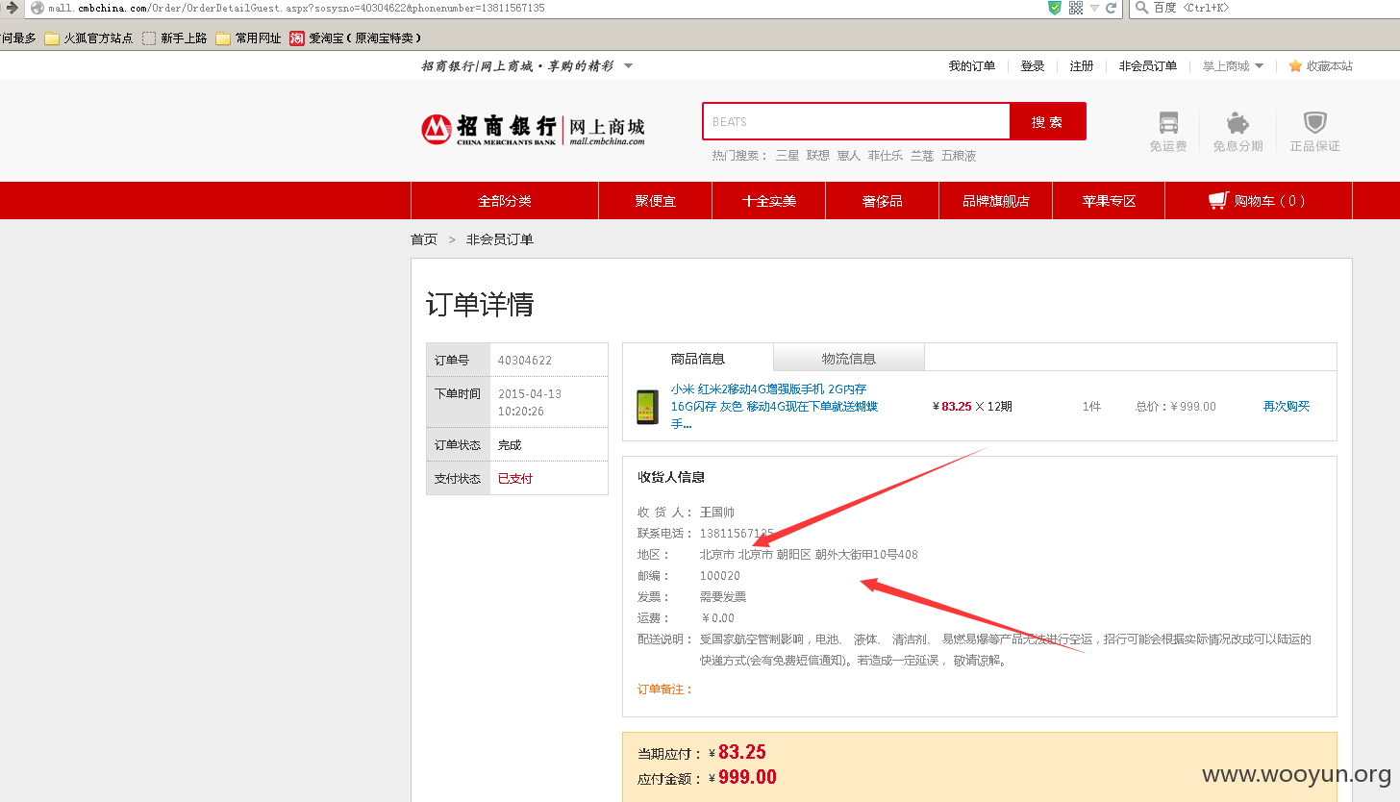Image resolution: width=1400 pixels, height=802 pixels.
Task: Open 聚便宜 menu item
Action: click(655, 201)
